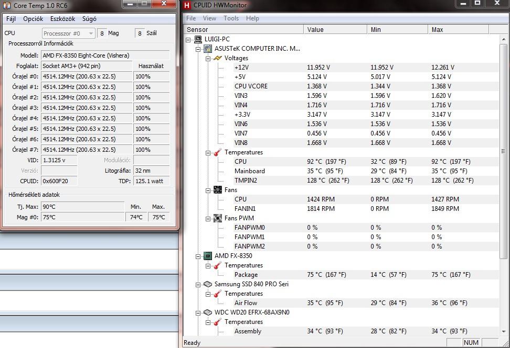This screenshot has width=510, height=348.
Task: Open the Súgó menu in Core Temp
Action: pos(89,19)
